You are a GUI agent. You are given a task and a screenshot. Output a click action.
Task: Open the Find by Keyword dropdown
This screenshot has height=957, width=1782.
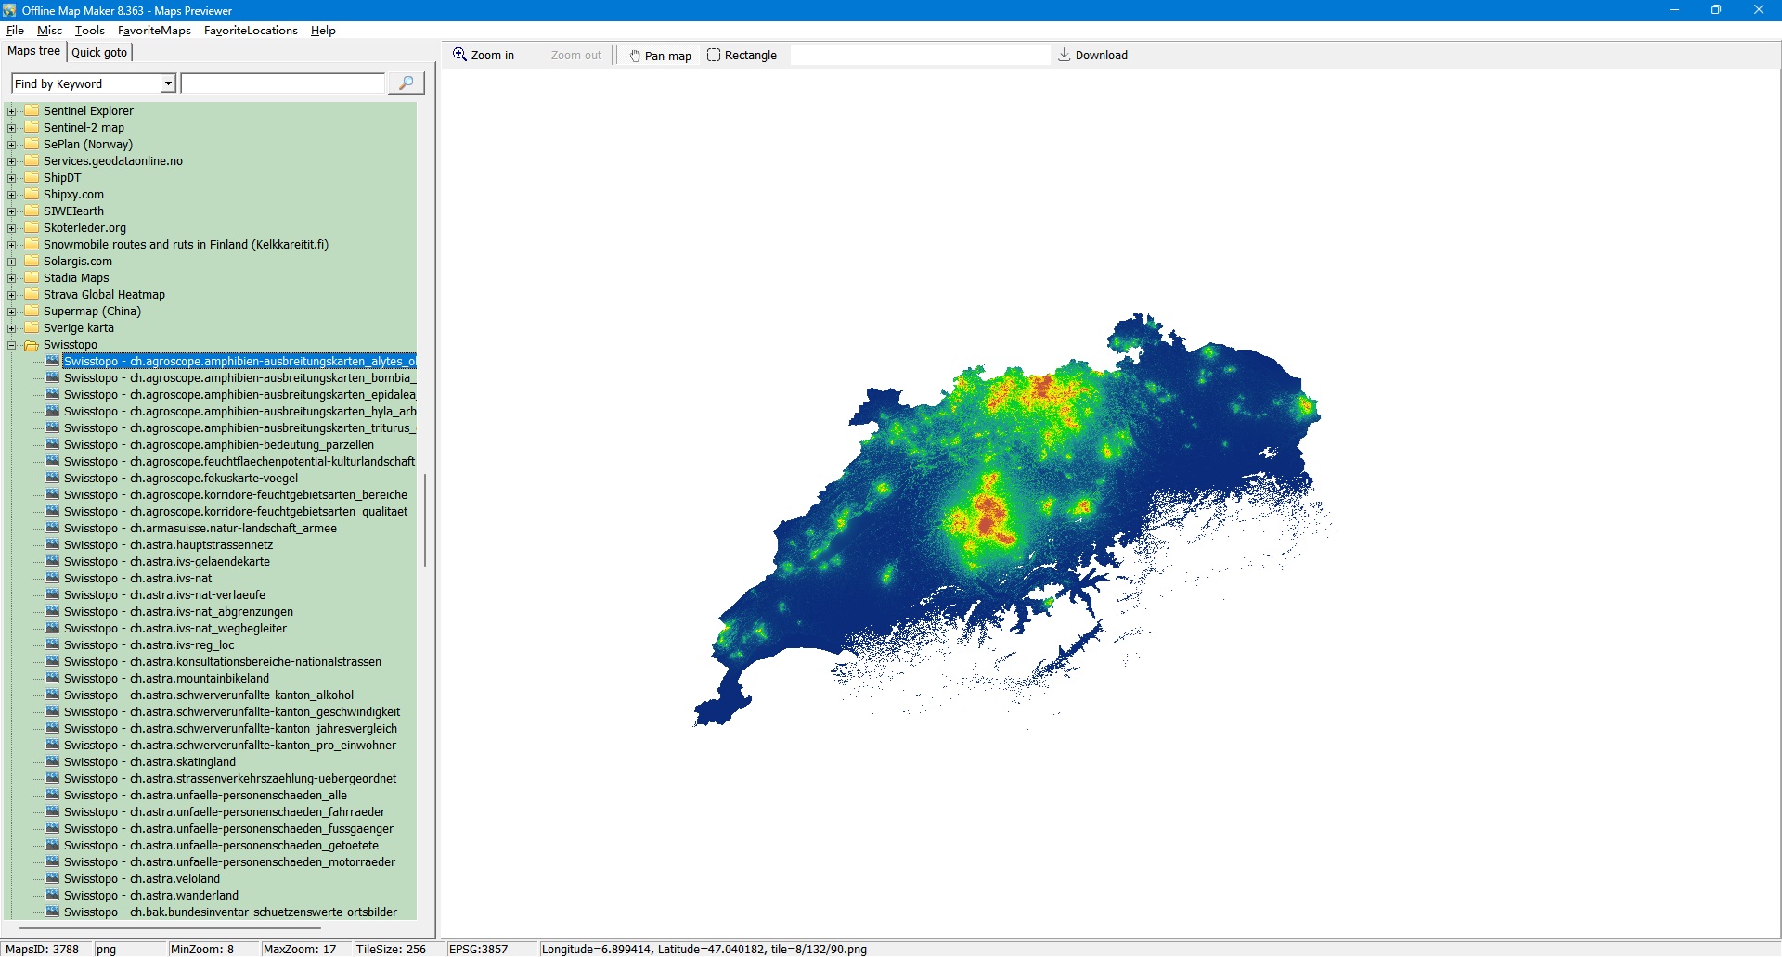(x=168, y=83)
